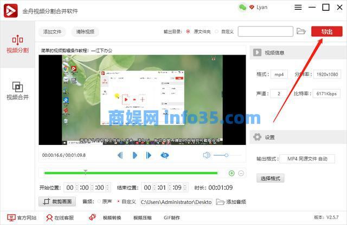The image size is (347, 225).
Task: Step to the previous frame
Action: [x=120, y=155]
